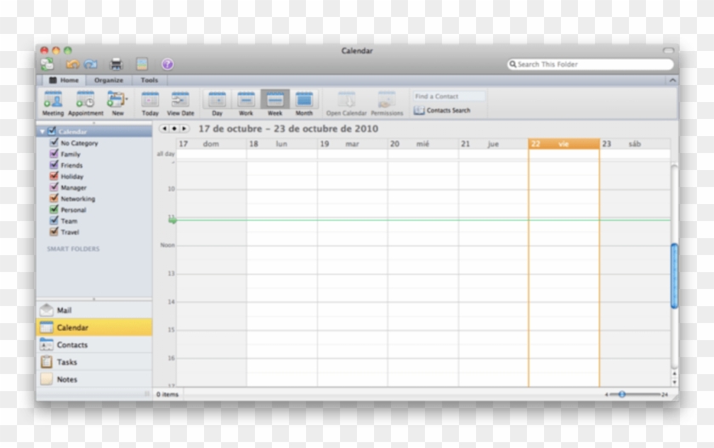Click the scrollbar down arrow
The width and height of the screenshot is (714, 448).
(674, 383)
